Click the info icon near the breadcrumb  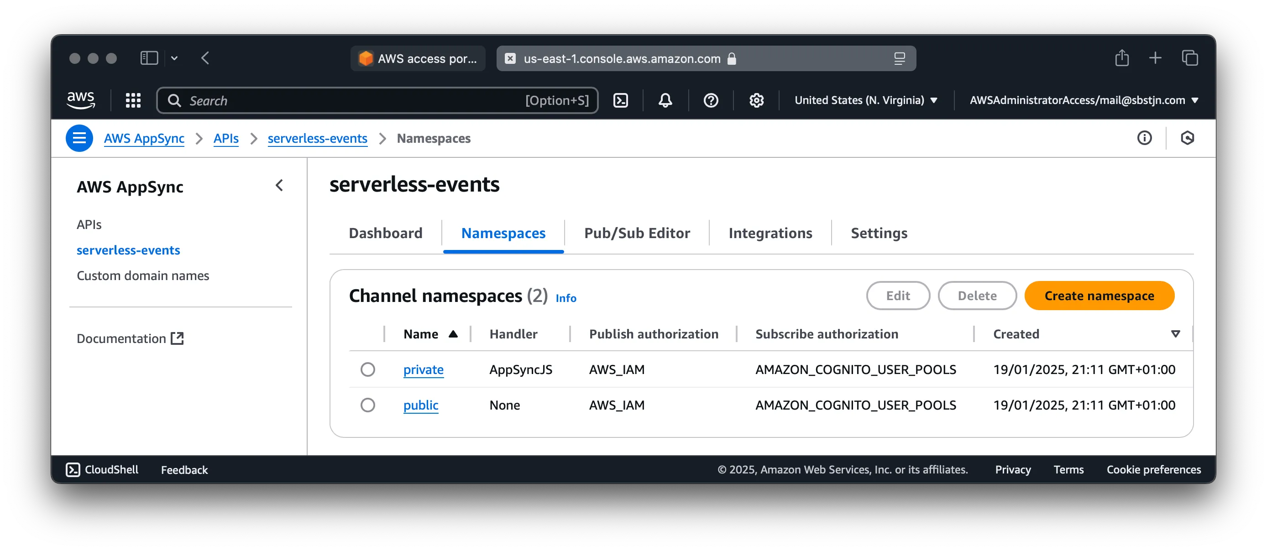click(x=1145, y=138)
